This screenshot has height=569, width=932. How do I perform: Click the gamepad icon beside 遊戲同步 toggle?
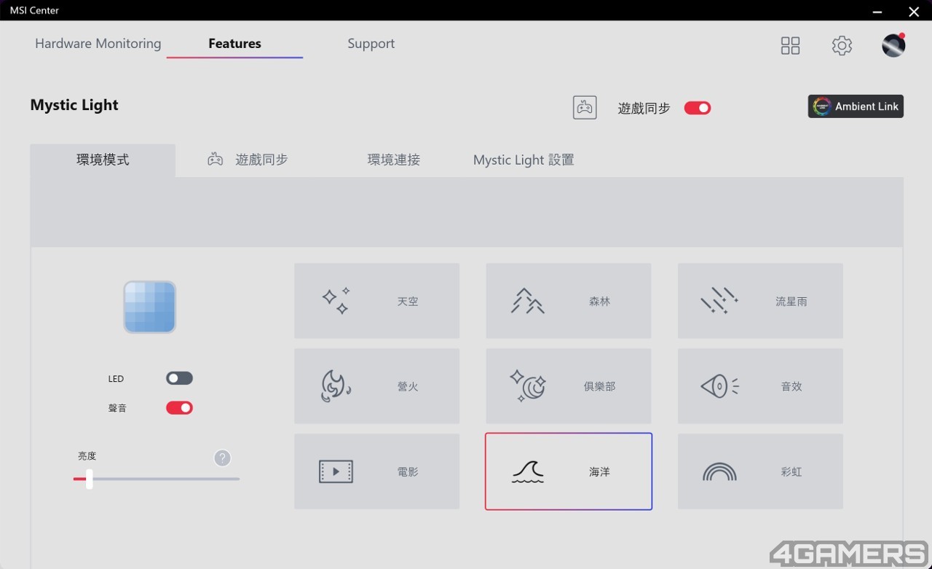click(x=585, y=108)
